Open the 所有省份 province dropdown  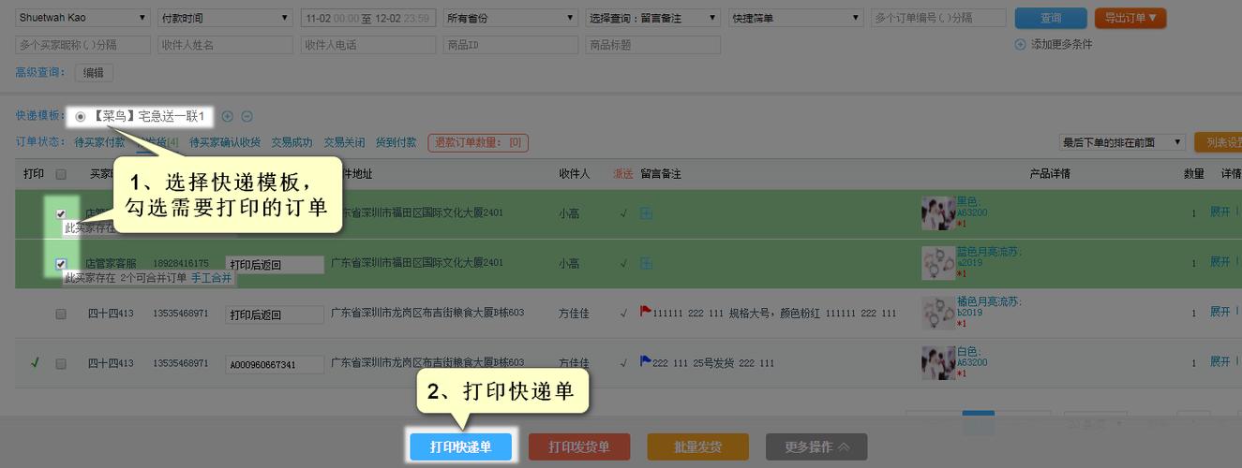pos(510,18)
